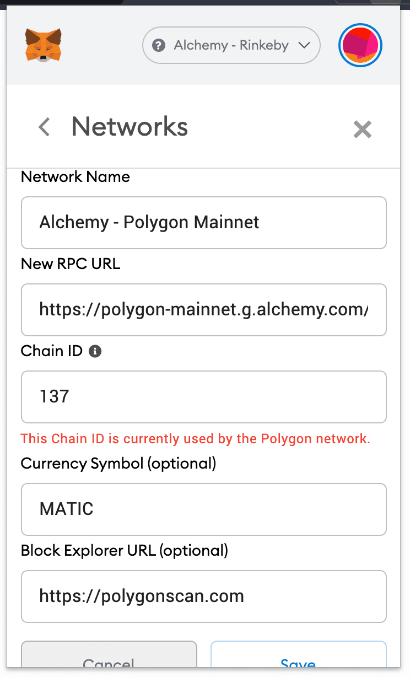Open the Alchemy - Rinkeby network dropdown

click(231, 45)
